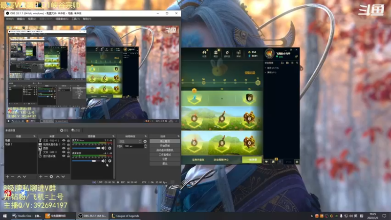Select 场景 2 in scenes list
This screenshot has width=391, height=220.
click(21, 144)
